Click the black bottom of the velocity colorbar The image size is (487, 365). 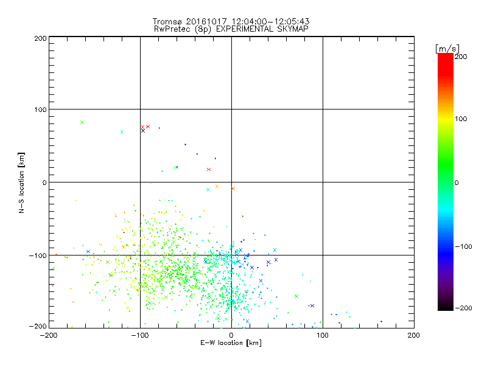[x=446, y=306]
